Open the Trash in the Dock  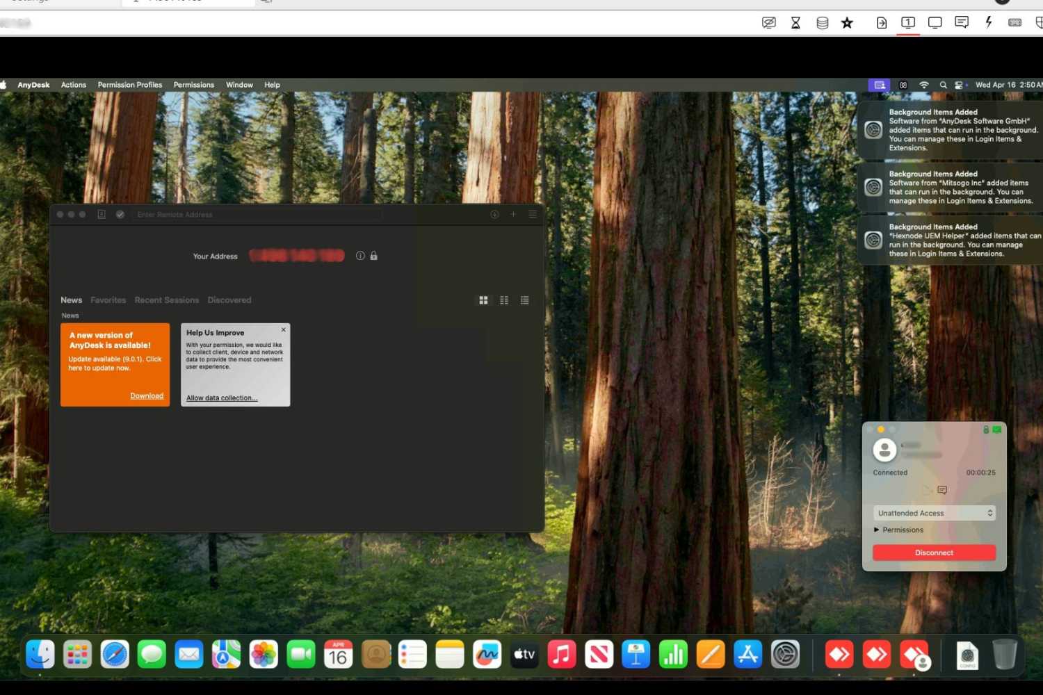tap(1004, 655)
